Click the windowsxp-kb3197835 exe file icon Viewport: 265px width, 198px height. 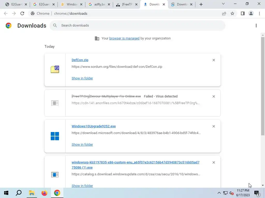(x=55, y=175)
